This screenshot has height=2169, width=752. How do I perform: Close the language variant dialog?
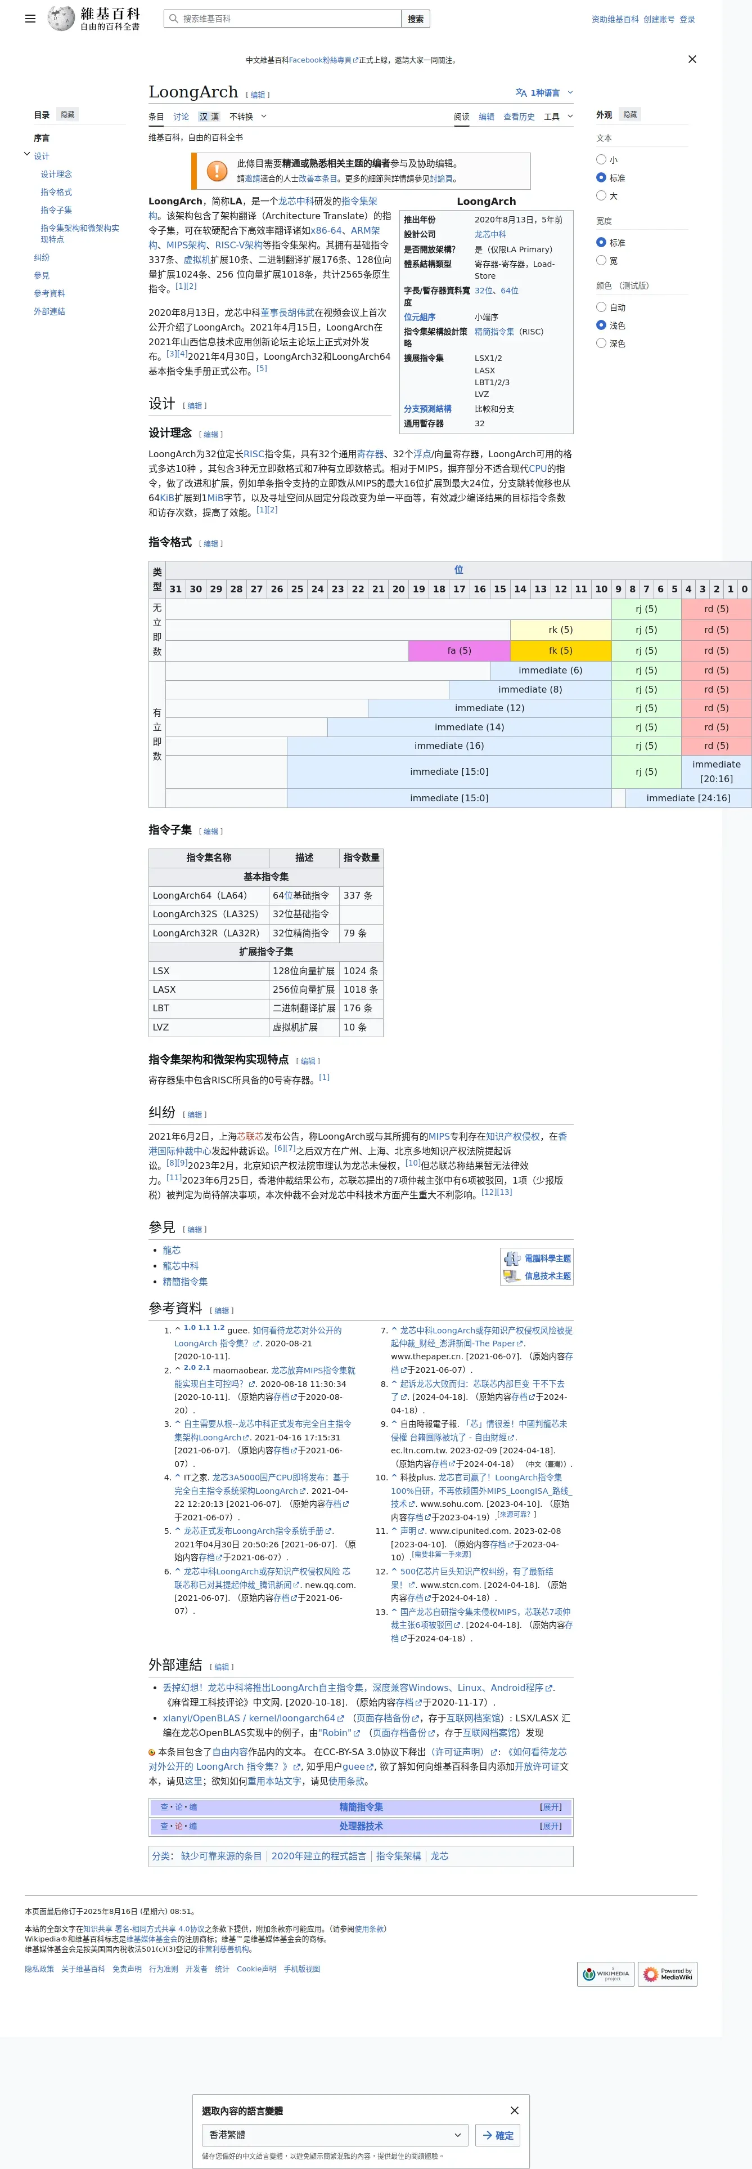click(x=514, y=2110)
